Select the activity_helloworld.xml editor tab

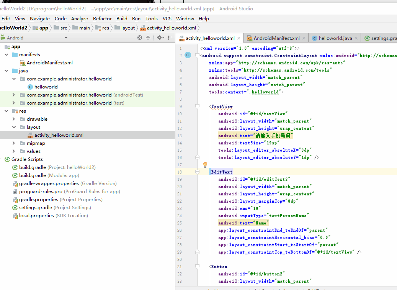(x=210, y=38)
